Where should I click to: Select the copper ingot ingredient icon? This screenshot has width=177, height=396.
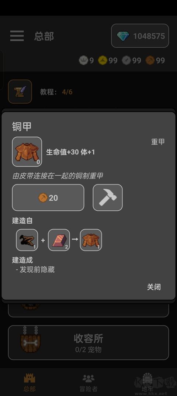pyautogui.click(x=59, y=240)
